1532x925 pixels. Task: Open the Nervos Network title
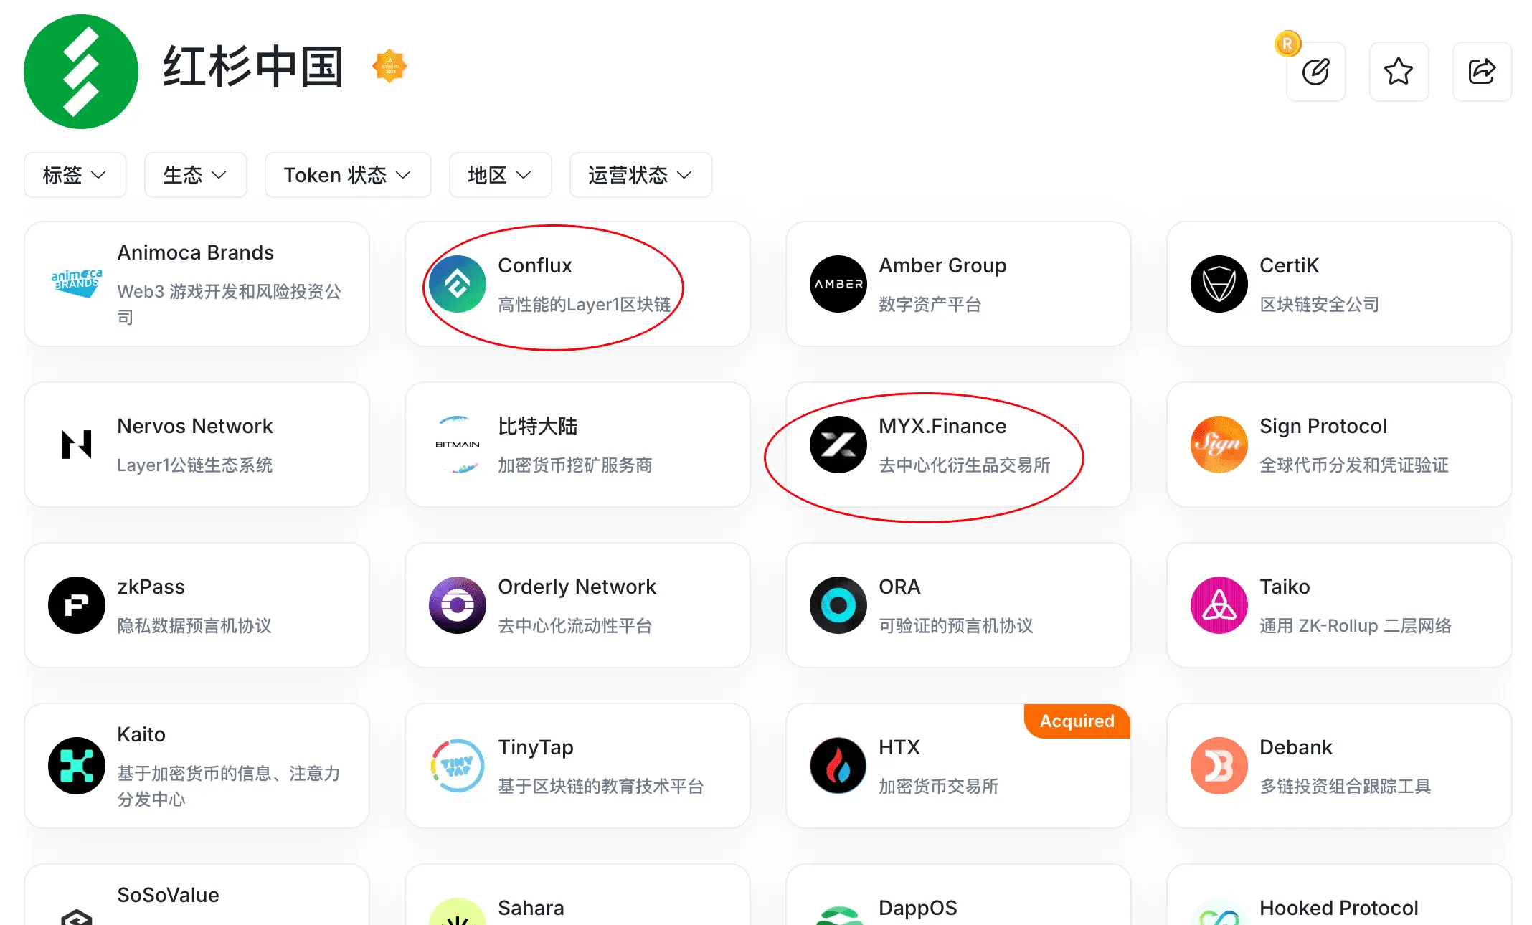coord(195,426)
